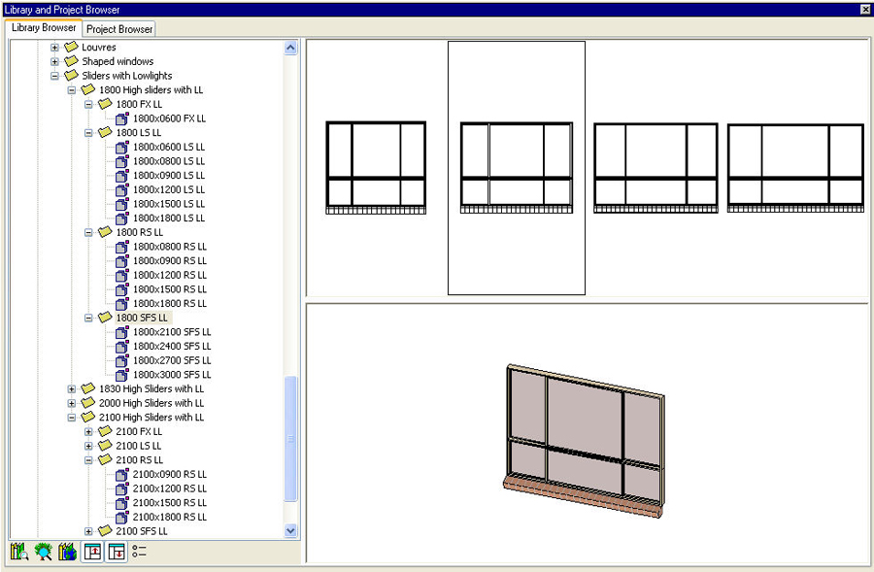Select the 1800x1200 LS LL library item
874x572 pixels.
[x=168, y=189]
